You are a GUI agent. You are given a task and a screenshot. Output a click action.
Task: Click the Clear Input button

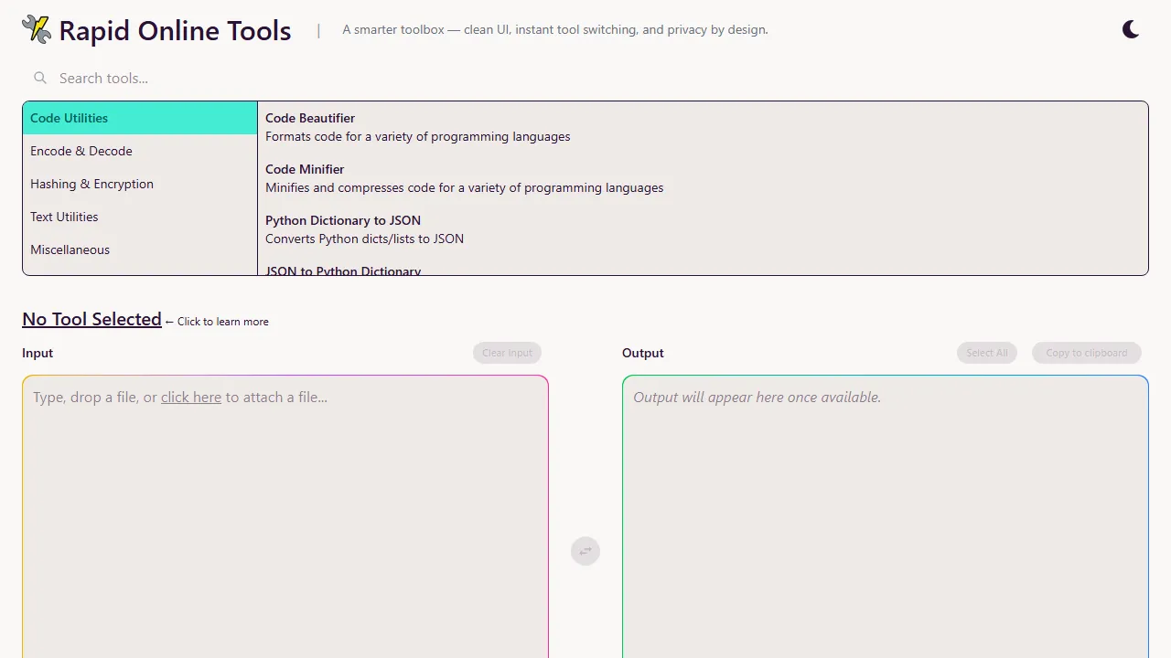pos(507,353)
